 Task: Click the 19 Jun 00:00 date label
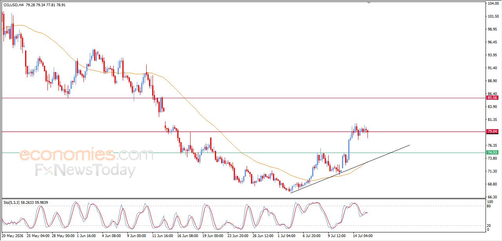click(x=213, y=236)
